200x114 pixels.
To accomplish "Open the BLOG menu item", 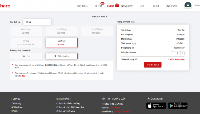I will [x=156, y=6].
